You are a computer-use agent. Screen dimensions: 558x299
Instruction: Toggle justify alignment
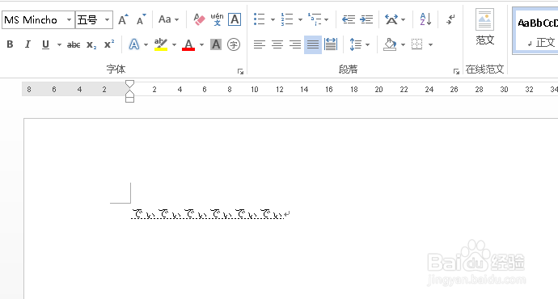313,44
